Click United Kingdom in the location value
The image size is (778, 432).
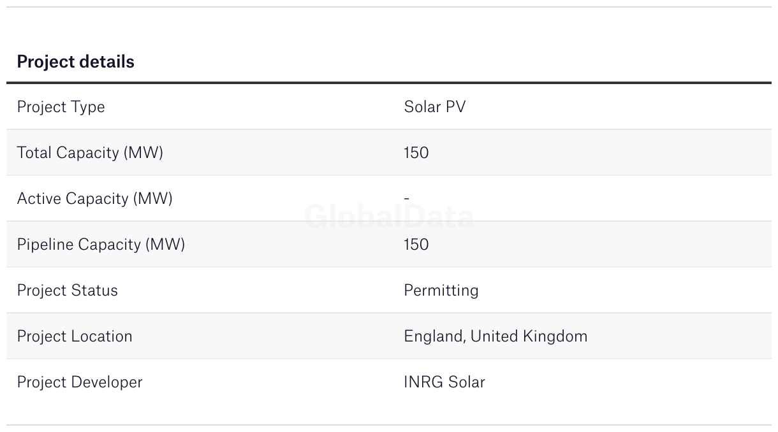(x=529, y=336)
